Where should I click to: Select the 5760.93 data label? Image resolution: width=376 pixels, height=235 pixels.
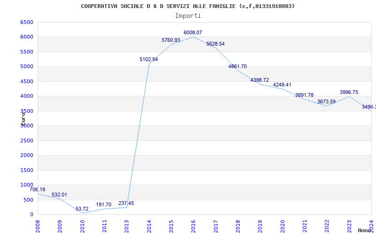click(171, 40)
